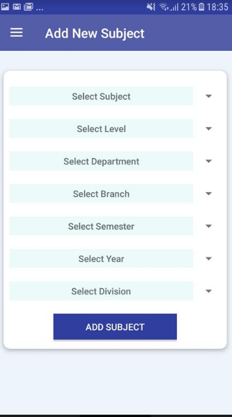Image resolution: width=232 pixels, height=417 pixels.
Task: Tap the Add New Subject title
Action: point(95,33)
